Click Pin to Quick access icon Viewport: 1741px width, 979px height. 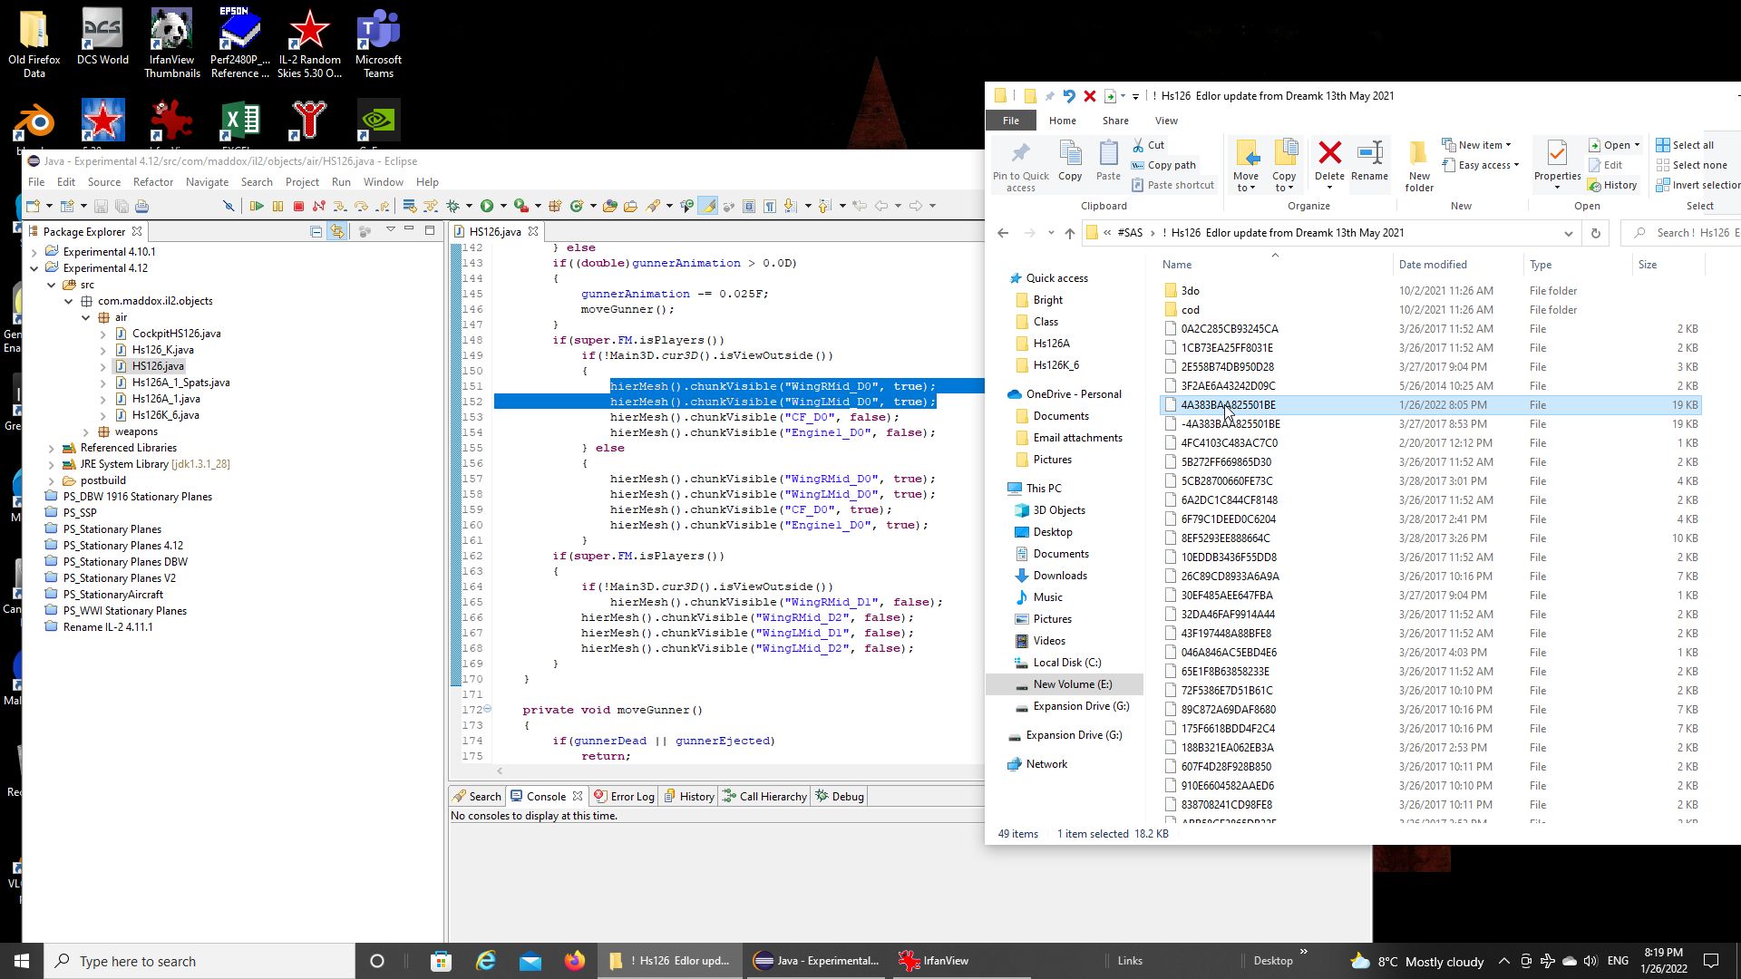(1020, 154)
